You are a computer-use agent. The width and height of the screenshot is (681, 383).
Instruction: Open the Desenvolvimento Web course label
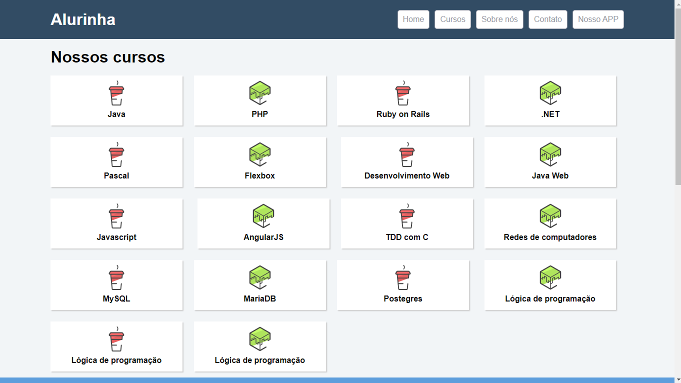tap(407, 176)
